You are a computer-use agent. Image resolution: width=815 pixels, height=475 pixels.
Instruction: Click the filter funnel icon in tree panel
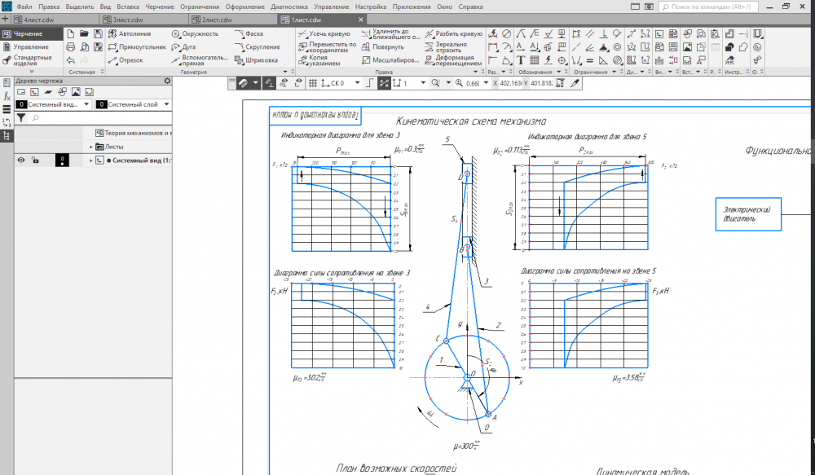coord(22,118)
